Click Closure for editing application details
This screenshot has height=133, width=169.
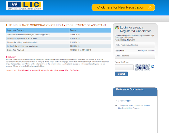(x=22, y=42)
